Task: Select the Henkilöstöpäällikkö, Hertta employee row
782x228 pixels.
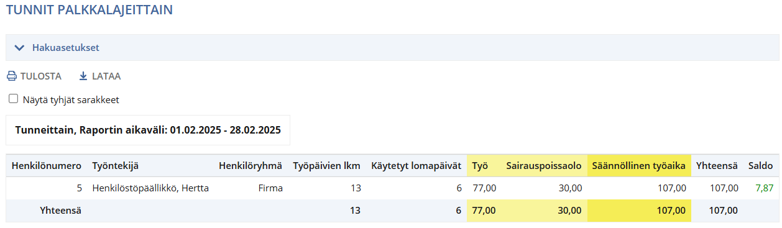Action: [392, 188]
